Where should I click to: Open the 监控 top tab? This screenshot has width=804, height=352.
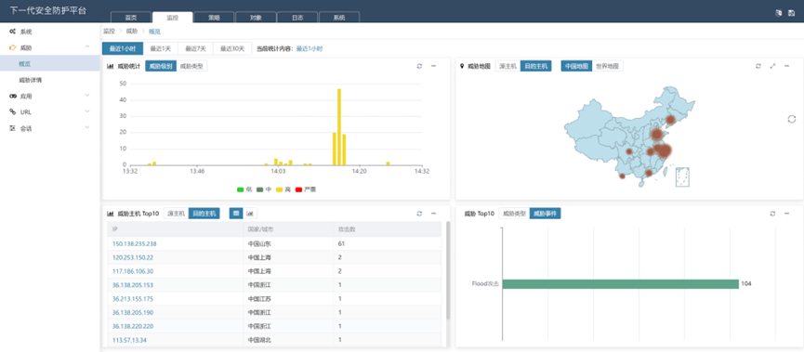tap(172, 17)
